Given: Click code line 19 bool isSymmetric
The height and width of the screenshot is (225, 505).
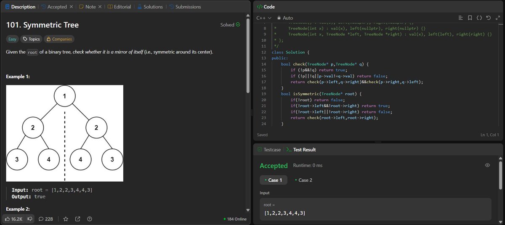Looking at the screenshot, I should (x=321, y=94).
